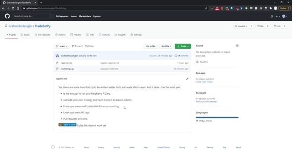Click the footer GitHub logo

[53, 147]
